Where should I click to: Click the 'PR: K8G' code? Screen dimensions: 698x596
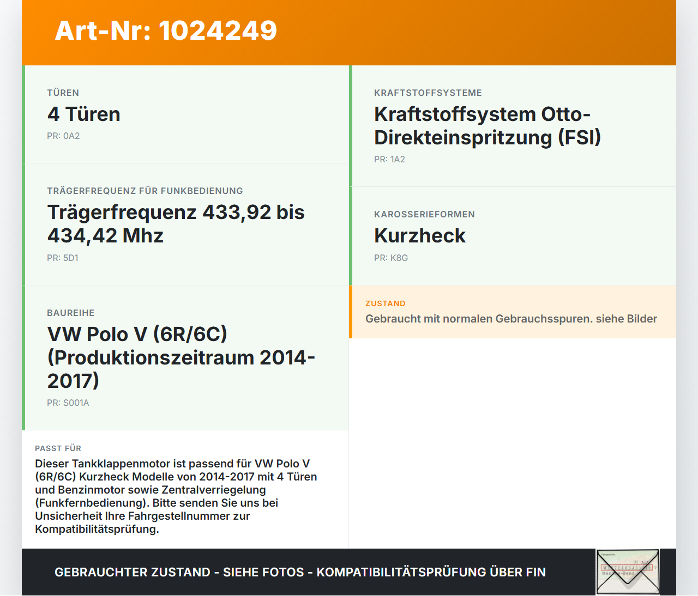click(x=391, y=258)
